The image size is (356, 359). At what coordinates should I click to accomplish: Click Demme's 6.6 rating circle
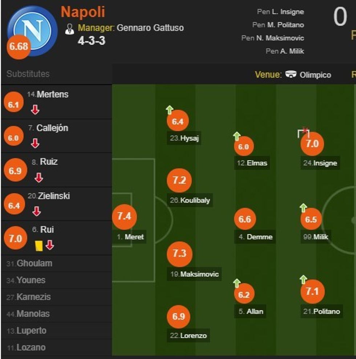click(x=245, y=219)
